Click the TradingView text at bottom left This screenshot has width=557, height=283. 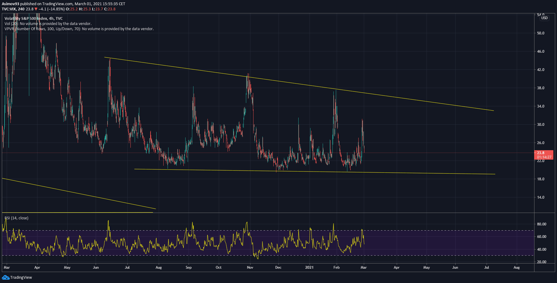point(21,278)
